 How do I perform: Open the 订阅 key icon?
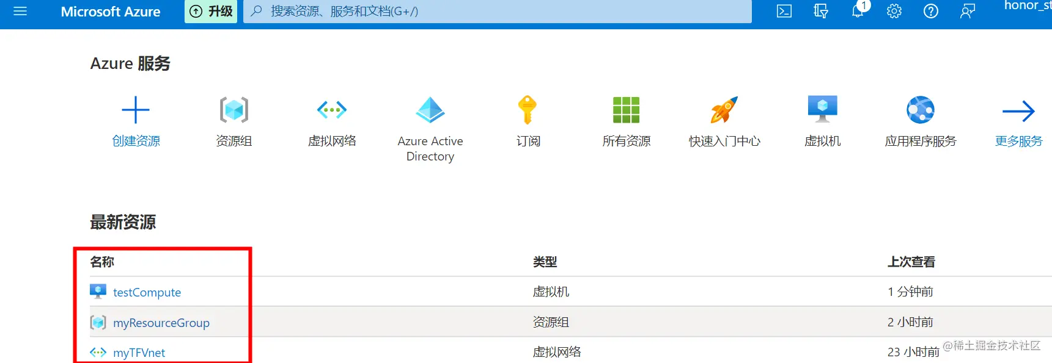click(528, 110)
